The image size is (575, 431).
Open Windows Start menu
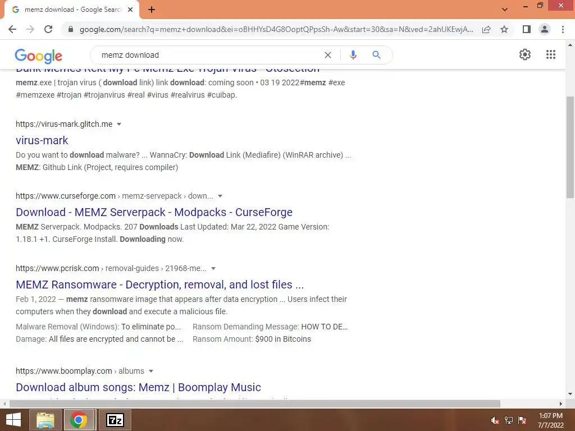point(13,420)
